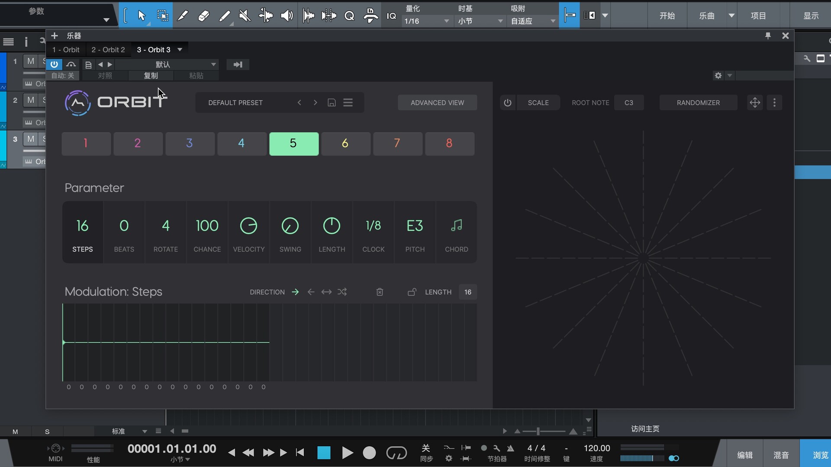Select the Eraser tool

(203, 16)
